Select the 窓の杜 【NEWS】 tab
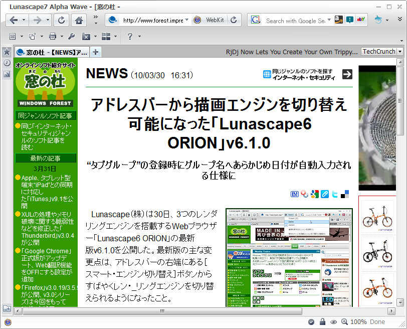The width and height of the screenshot is (407, 329). pyautogui.click(x=52, y=52)
